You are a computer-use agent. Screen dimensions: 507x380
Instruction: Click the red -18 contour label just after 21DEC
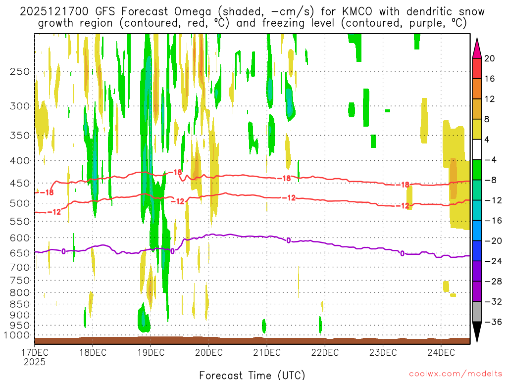point(284,178)
